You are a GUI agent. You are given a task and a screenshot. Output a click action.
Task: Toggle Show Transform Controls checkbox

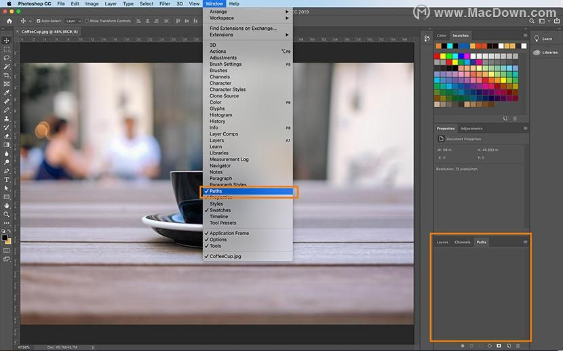87,21
